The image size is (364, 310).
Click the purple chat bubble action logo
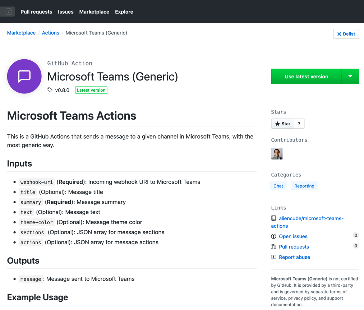[x=24, y=77]
